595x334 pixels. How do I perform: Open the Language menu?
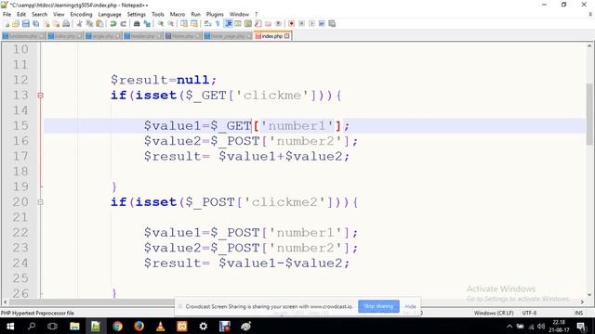pyautogui.click(x=110, y=15)
